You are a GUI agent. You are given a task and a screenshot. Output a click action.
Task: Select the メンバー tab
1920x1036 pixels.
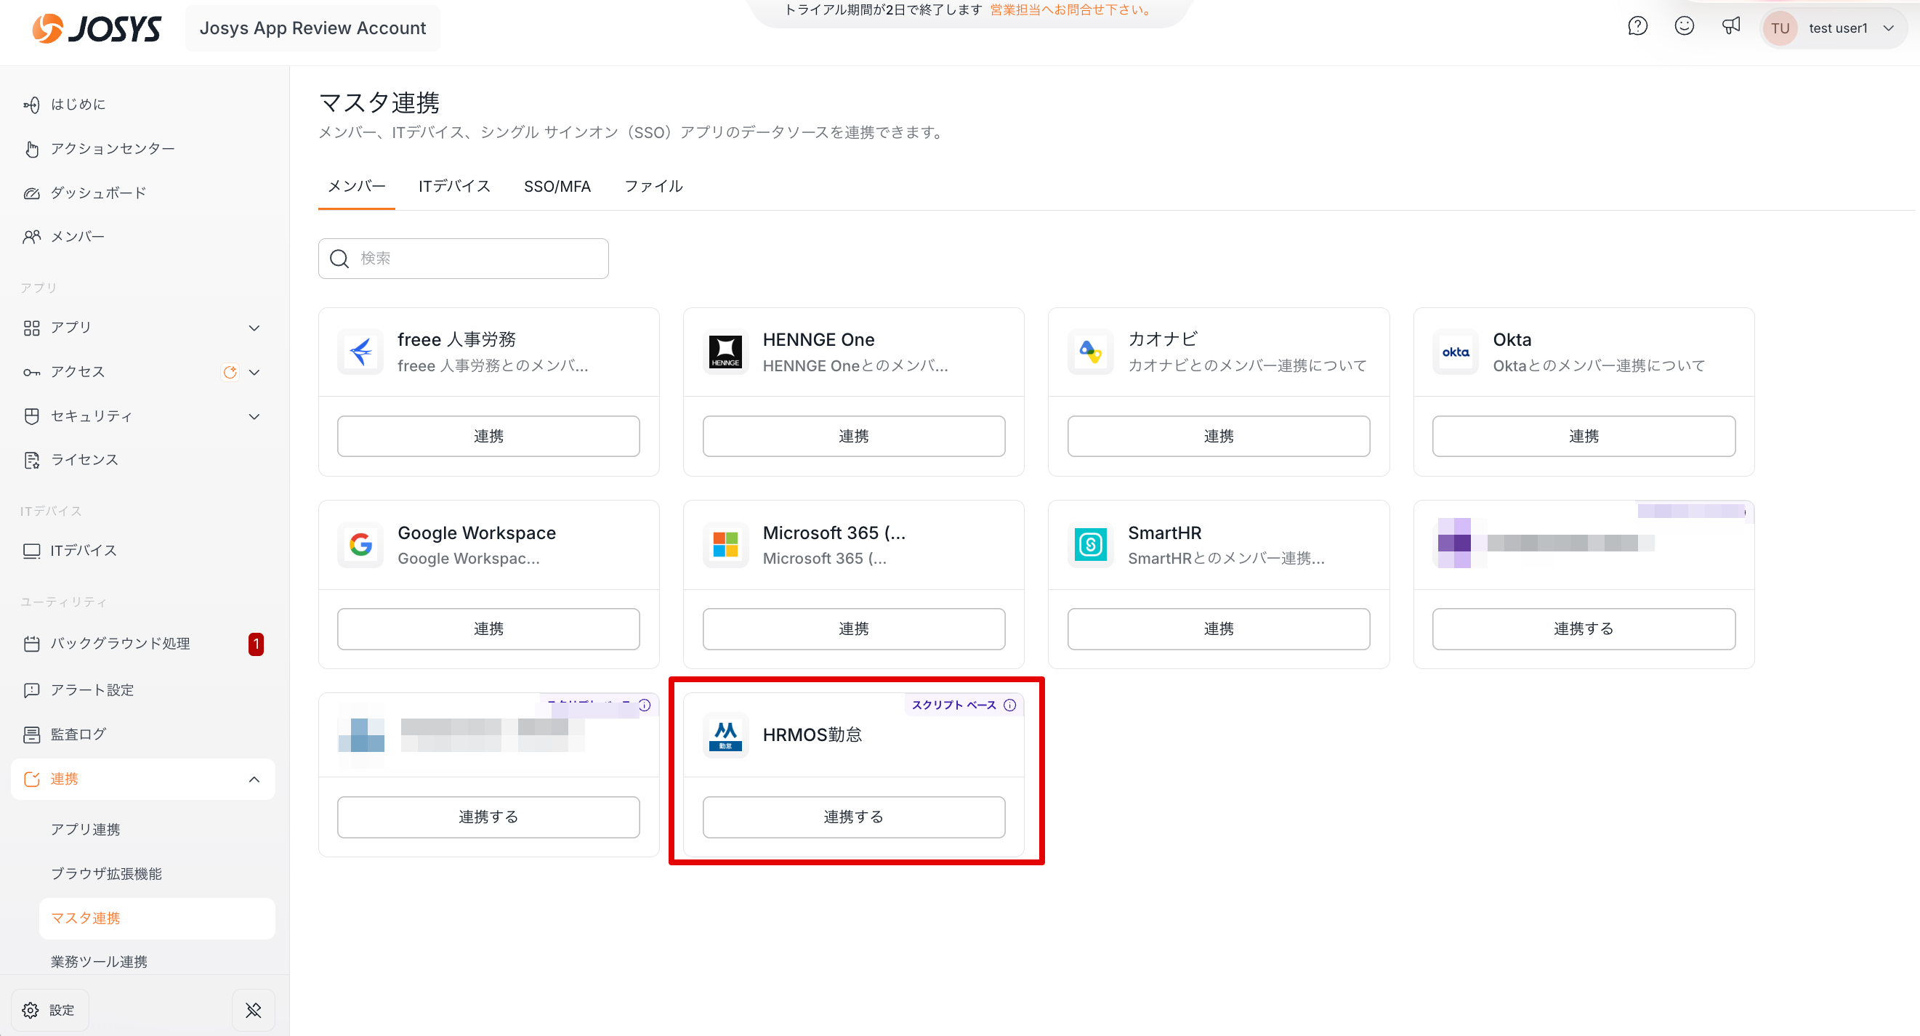click(x=356, y=186)
